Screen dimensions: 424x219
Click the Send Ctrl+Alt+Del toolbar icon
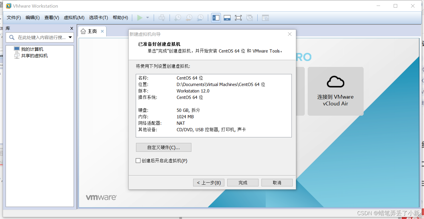[162, 18]
